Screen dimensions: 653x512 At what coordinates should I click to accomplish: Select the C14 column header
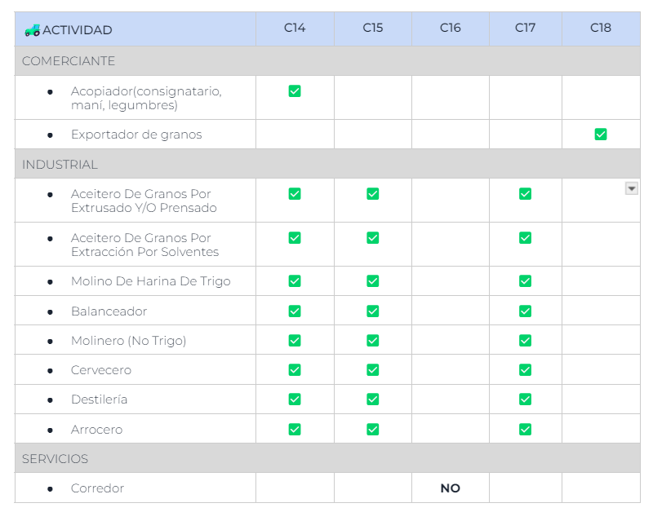[295, 29]
